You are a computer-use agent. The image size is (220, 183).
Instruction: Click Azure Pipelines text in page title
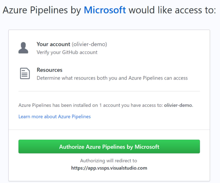(35, 10)
